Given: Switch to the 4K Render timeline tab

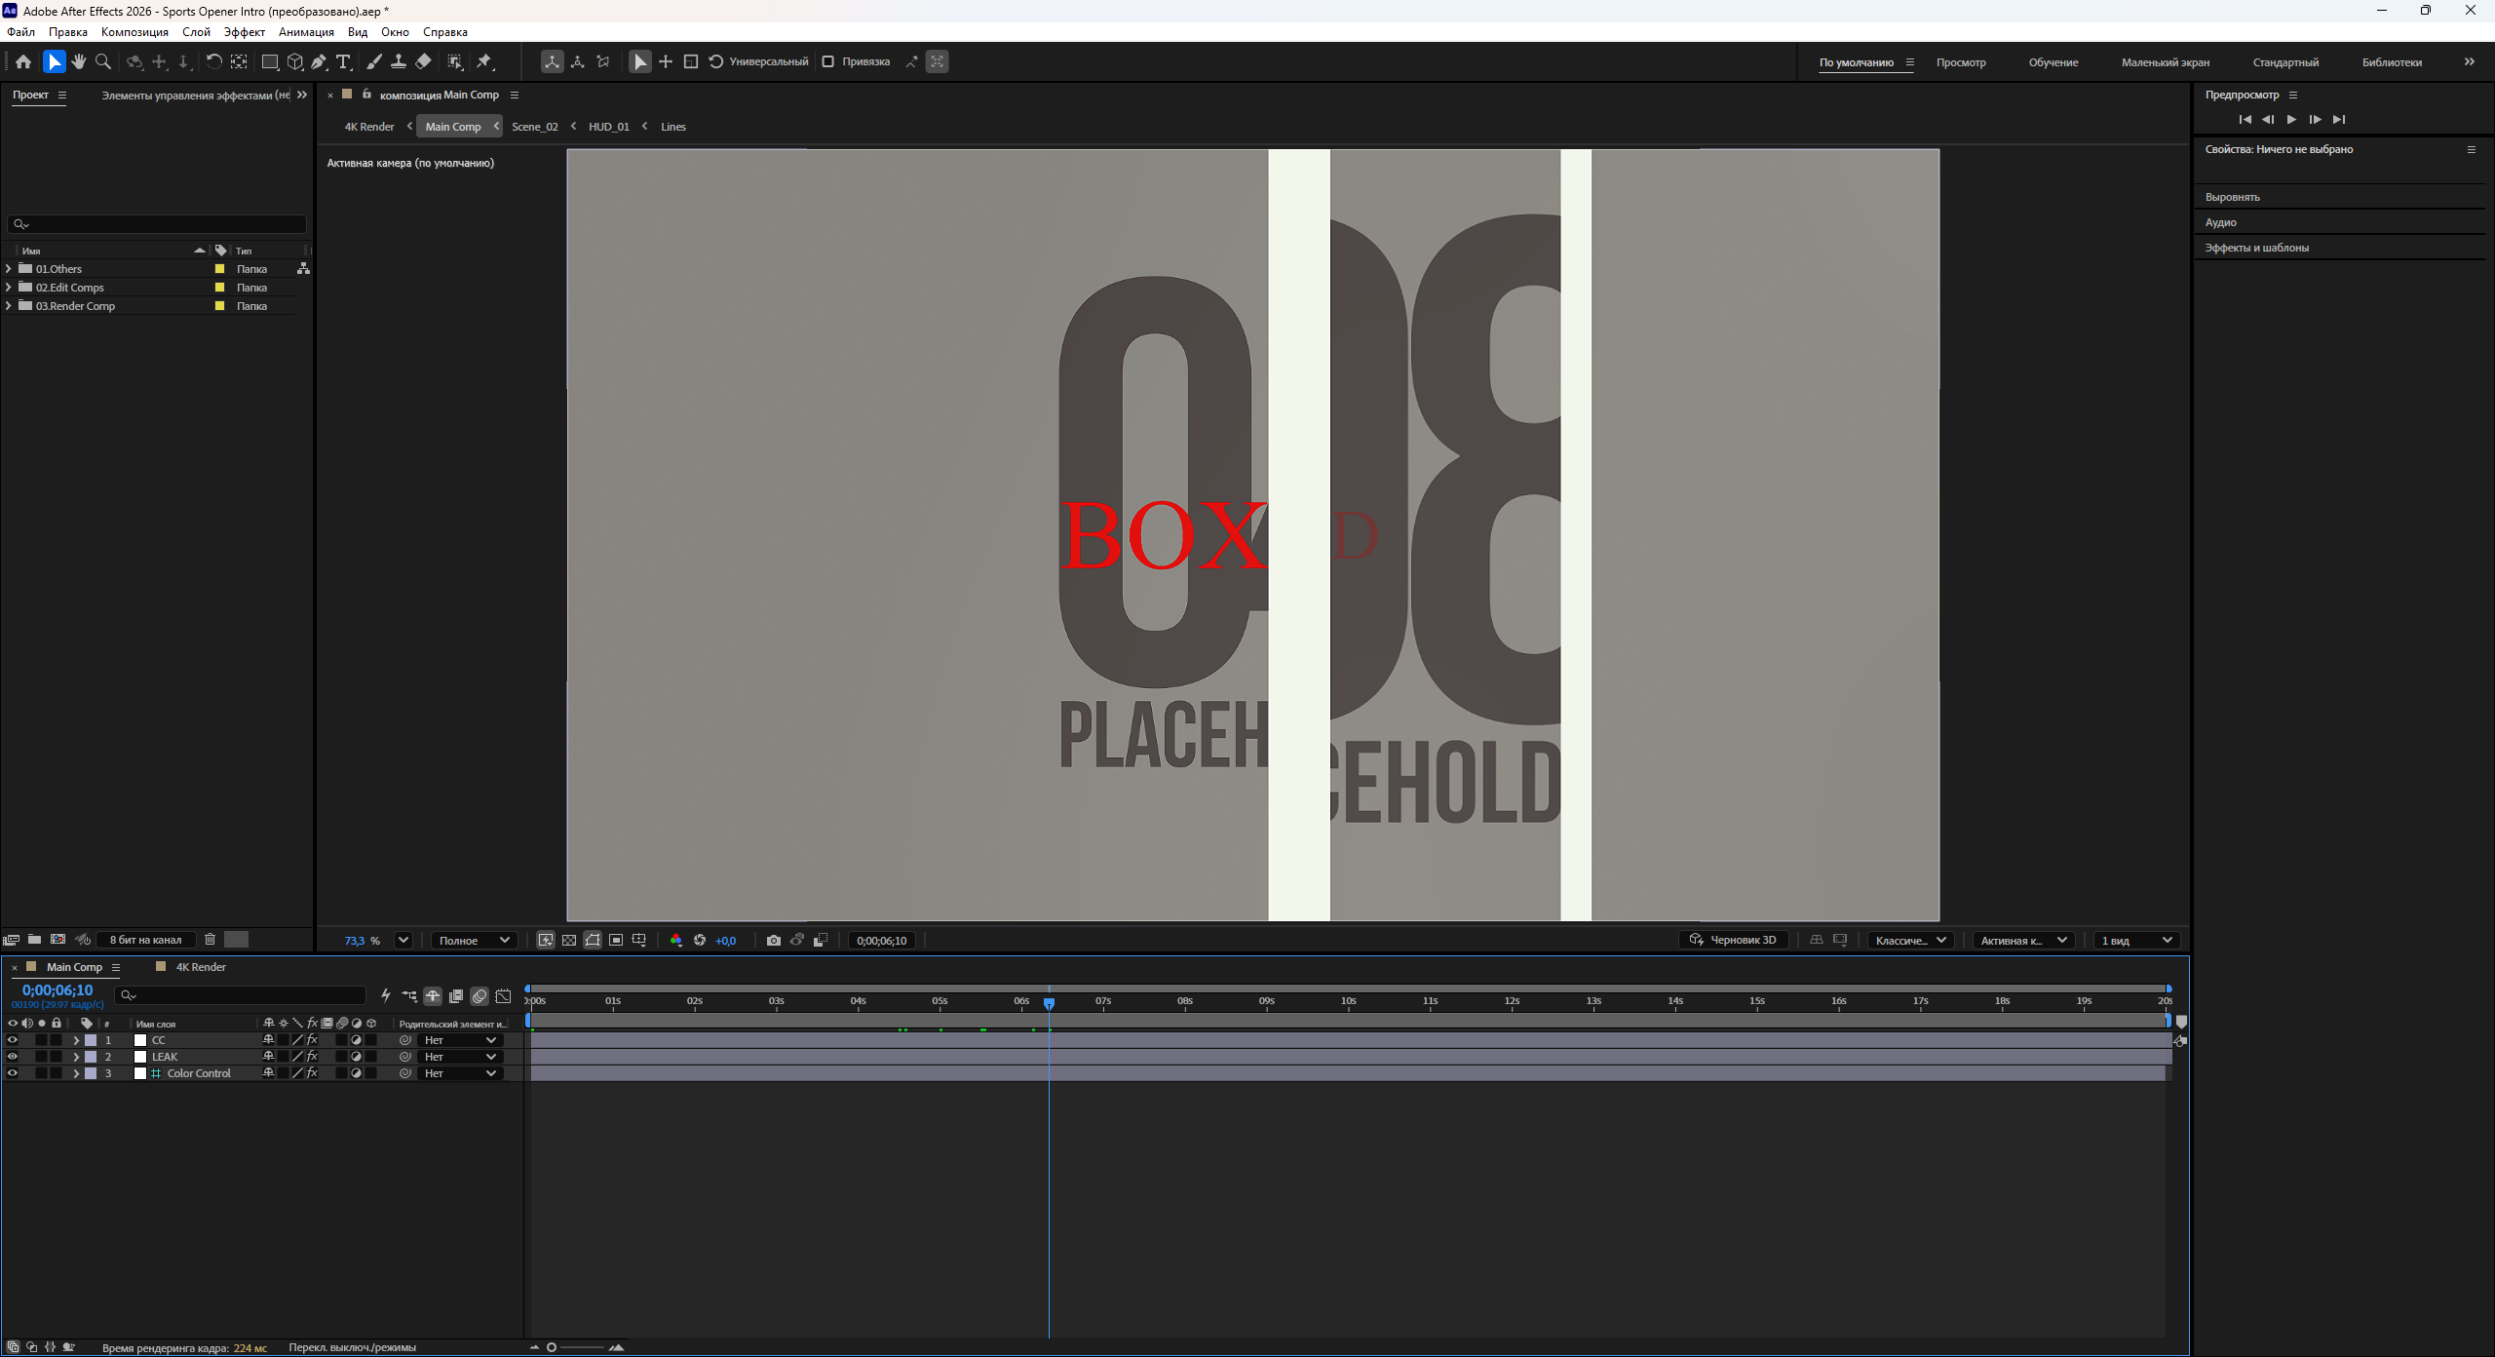Looking at the screenshot, I should click(x=200, y=967).
